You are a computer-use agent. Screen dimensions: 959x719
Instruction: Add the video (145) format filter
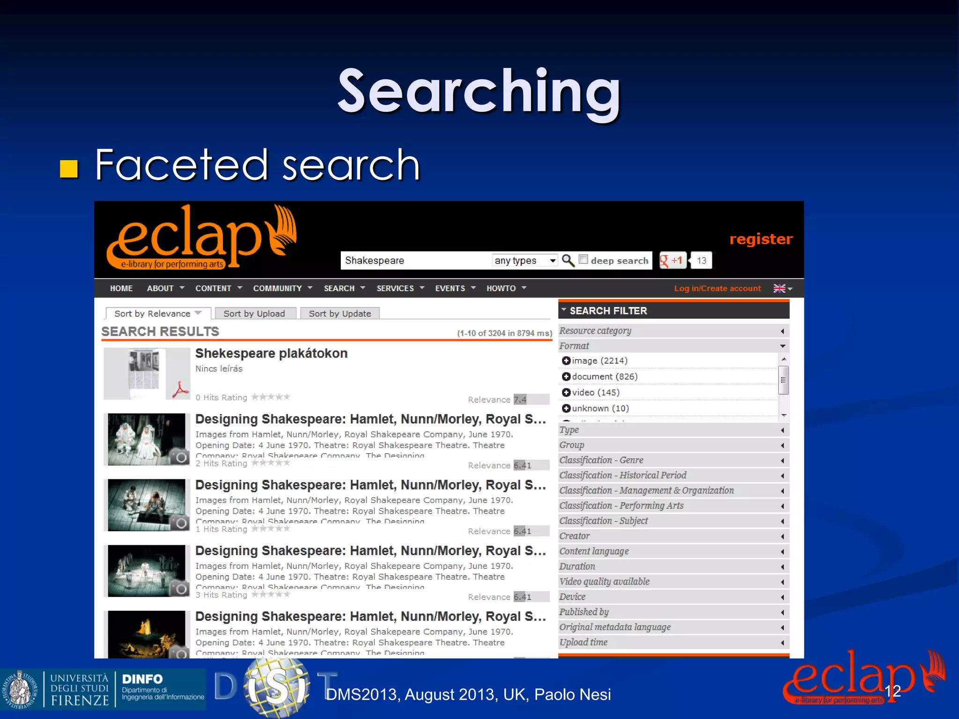pos(566,392)
